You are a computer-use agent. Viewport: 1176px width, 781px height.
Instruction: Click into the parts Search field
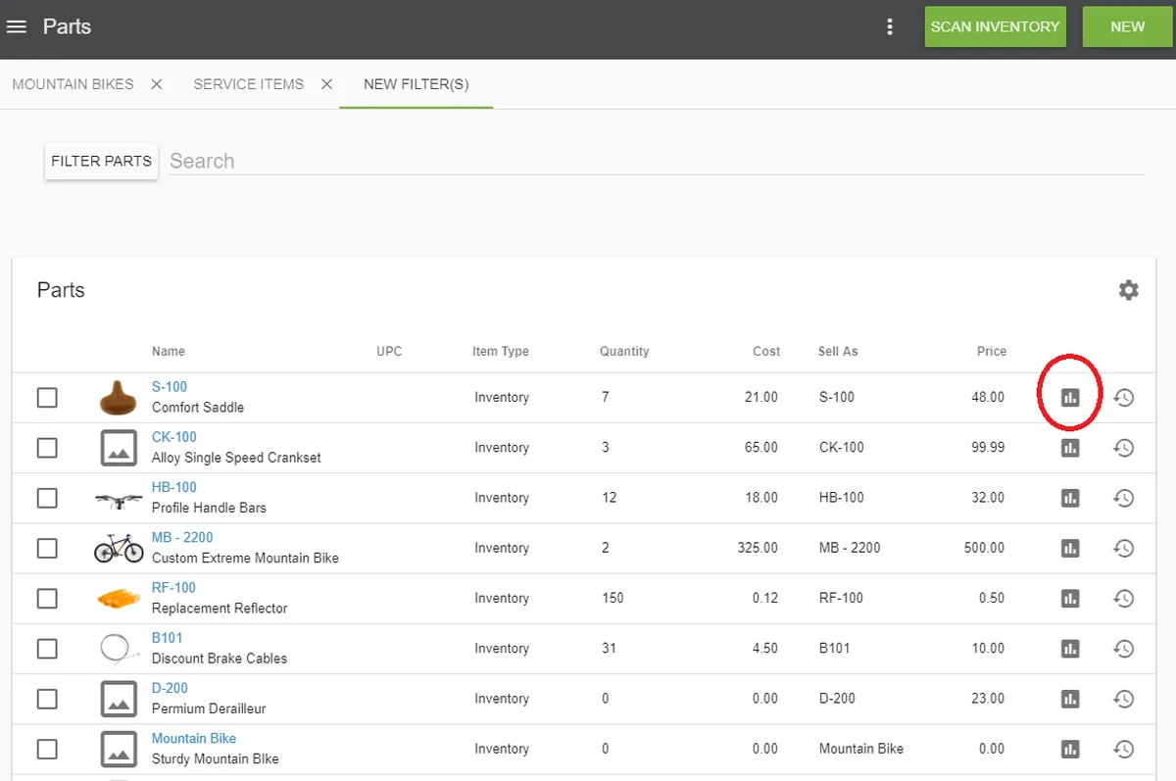point(655,162)
